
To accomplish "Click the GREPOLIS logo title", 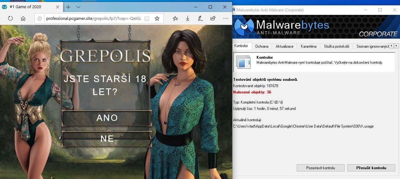I will coord(105,56).
